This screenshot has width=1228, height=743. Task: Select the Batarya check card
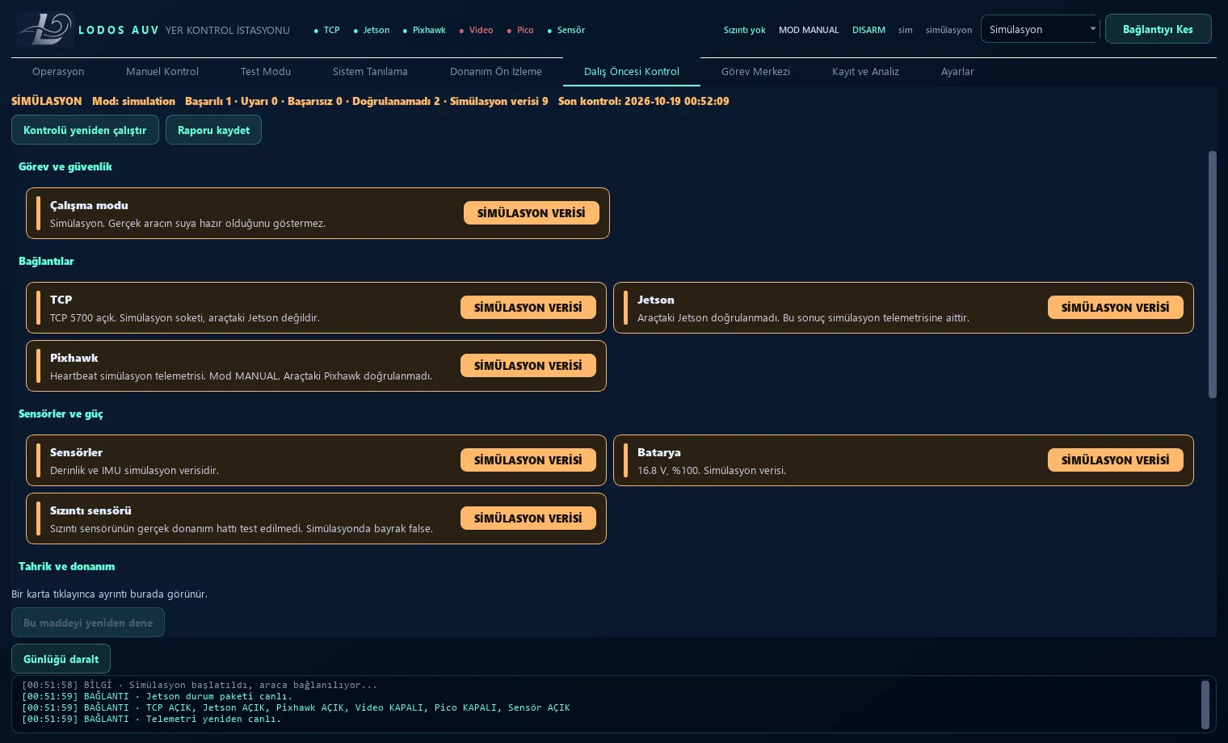coord(903,460)
